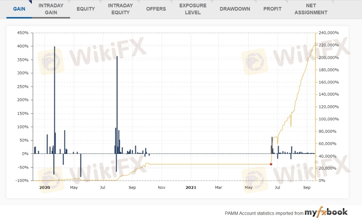This screenshot has width=362, height=221.
Task: Click the tallest 400% bar in early 2020
Action: [x=54, y=101]
